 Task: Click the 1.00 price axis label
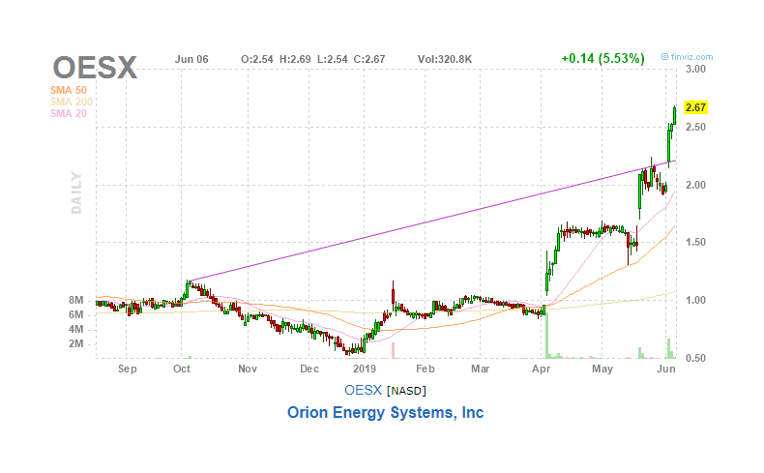(x=695, y=301)
